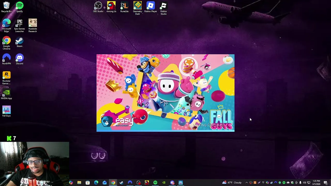The image size is (331, 186).
Task: Open Copilot from the taskbar
Action: [71, 183]
